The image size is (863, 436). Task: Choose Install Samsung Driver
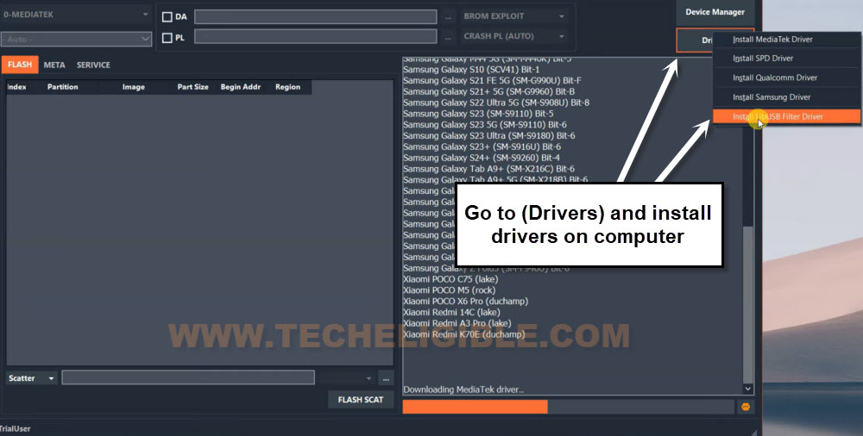tap(786, 97)
